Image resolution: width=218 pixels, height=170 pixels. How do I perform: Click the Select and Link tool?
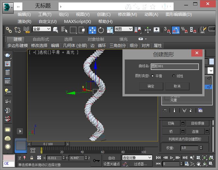tap(9, 30)
